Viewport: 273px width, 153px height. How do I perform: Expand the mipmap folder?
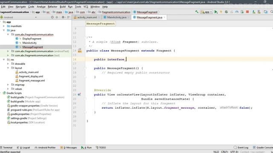click(8, 85)
